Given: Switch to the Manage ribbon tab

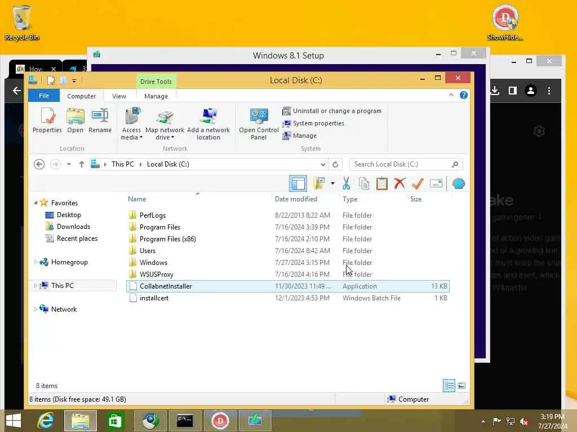Looking at the screenshot, I should [156, 96].
